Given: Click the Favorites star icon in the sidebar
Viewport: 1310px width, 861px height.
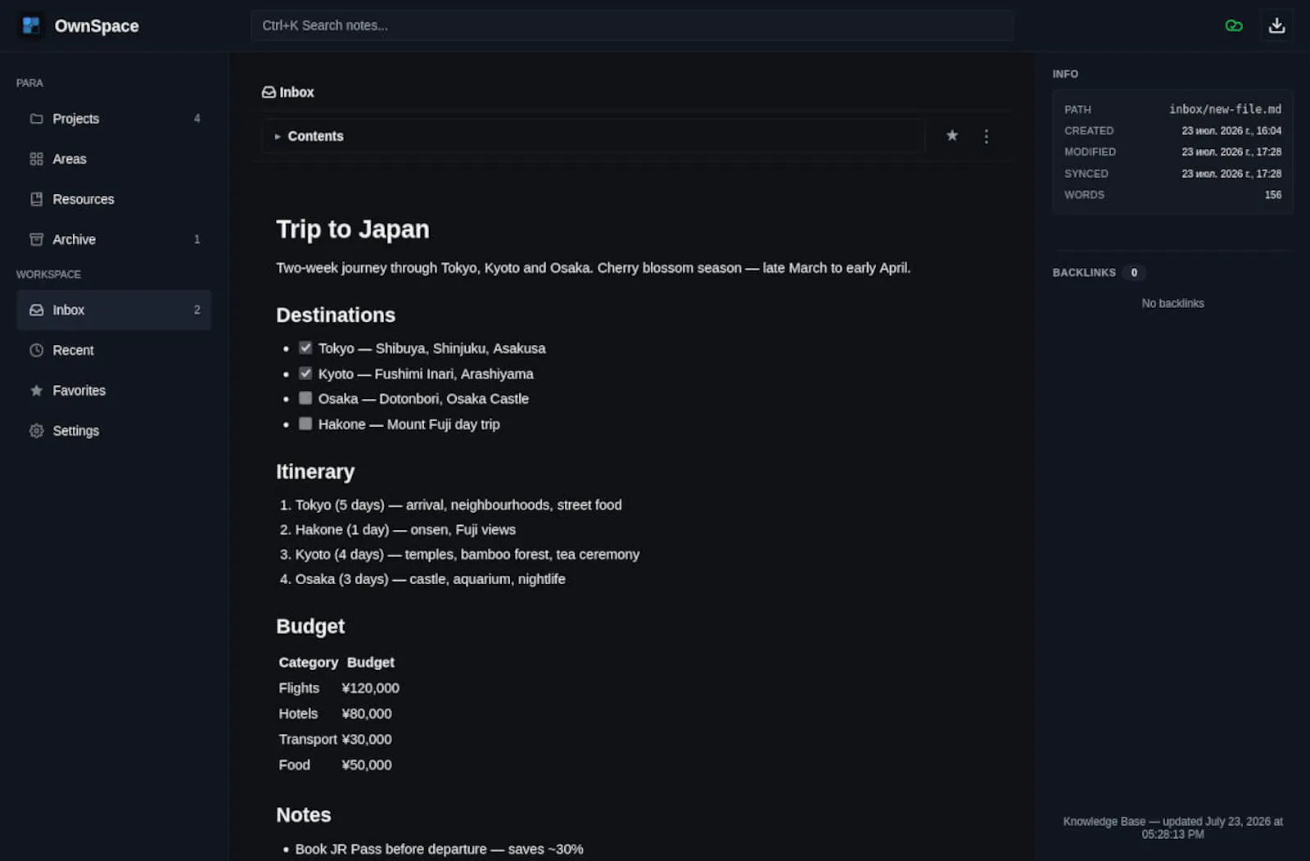Looking at the screenshot, I should pos(36,390).
